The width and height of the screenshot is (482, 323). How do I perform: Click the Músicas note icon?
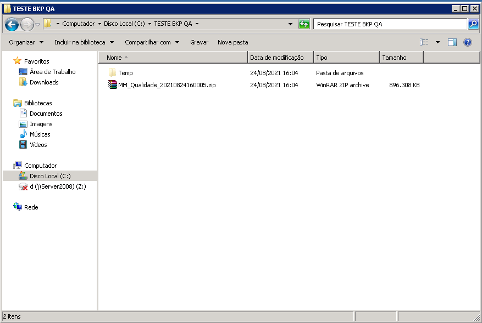(23, 134)
